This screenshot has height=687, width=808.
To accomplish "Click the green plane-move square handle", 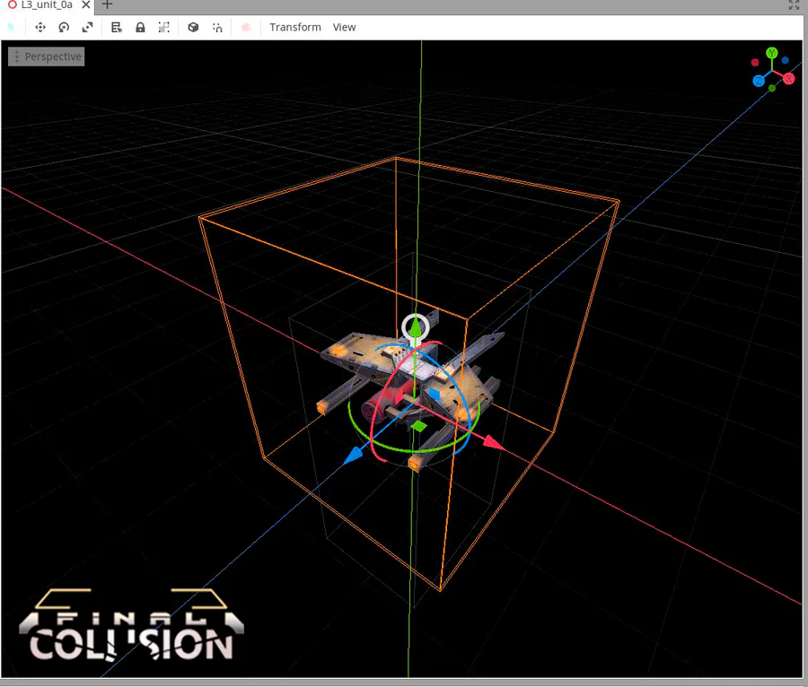I will click(419, 426).
